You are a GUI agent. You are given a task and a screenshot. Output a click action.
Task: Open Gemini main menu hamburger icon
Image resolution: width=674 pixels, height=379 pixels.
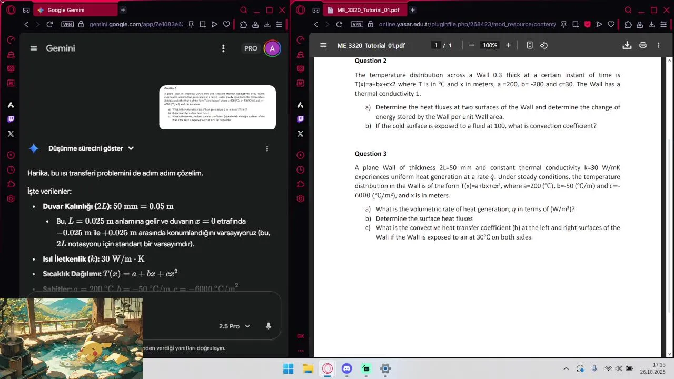point(34,48)
